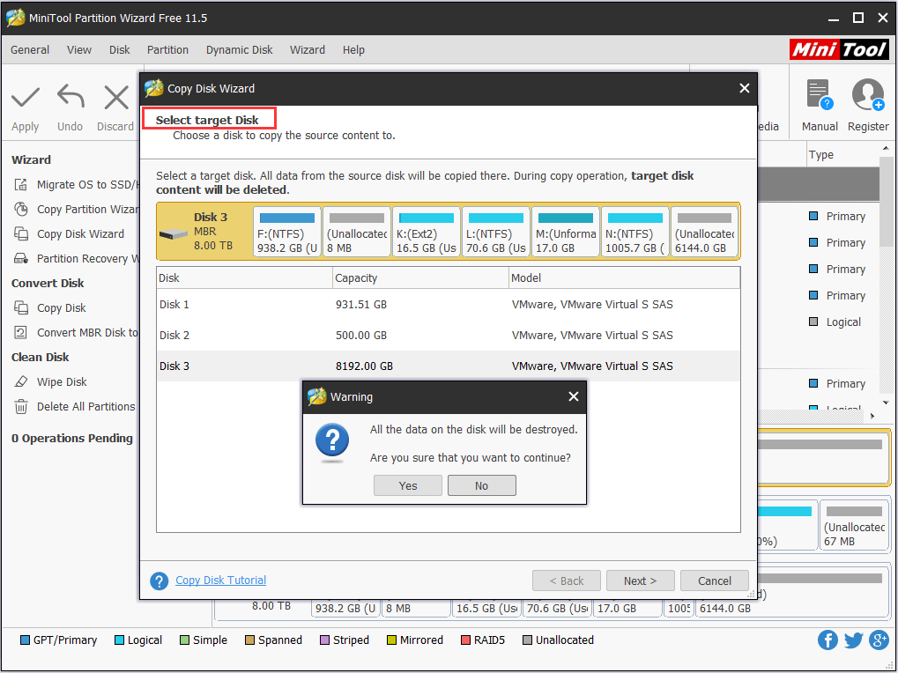The height and width of the screenshot is (673, 898).
Task: Click the RAID5 legend color swatch
Action: coord(465,640)
